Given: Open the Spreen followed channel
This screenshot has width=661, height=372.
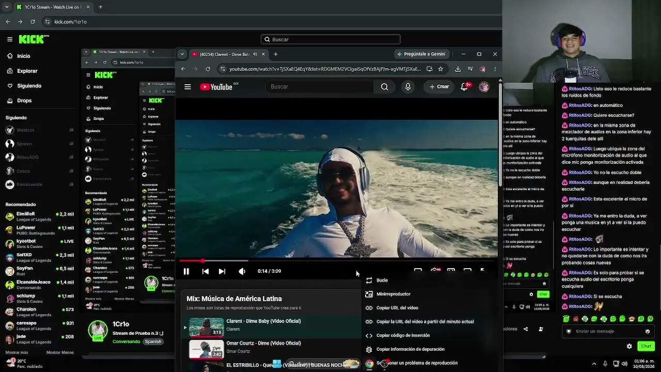Looking at the screenshot, I should click(x=39, y=144).
